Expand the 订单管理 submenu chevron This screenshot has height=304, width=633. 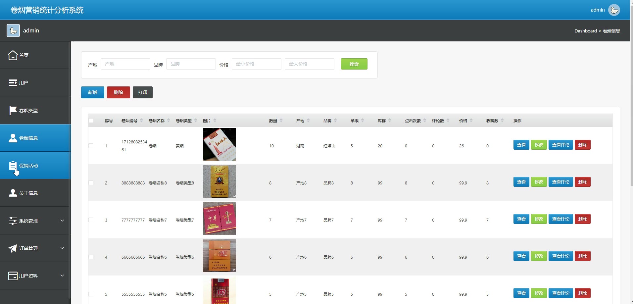tap(62, 248)
